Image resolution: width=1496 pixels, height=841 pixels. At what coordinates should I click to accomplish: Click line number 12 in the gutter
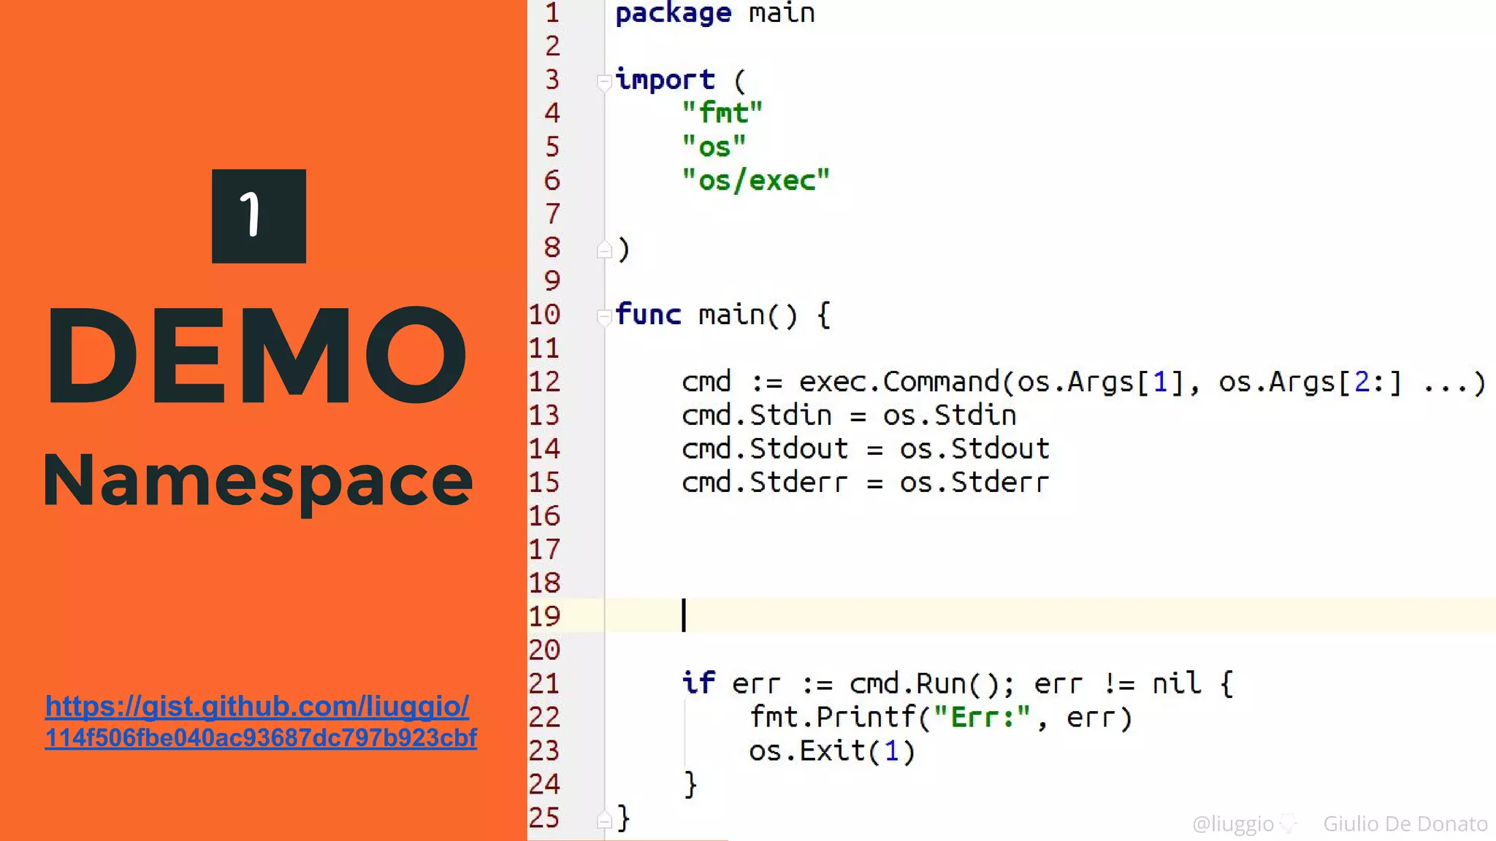(x=544, y=381)
